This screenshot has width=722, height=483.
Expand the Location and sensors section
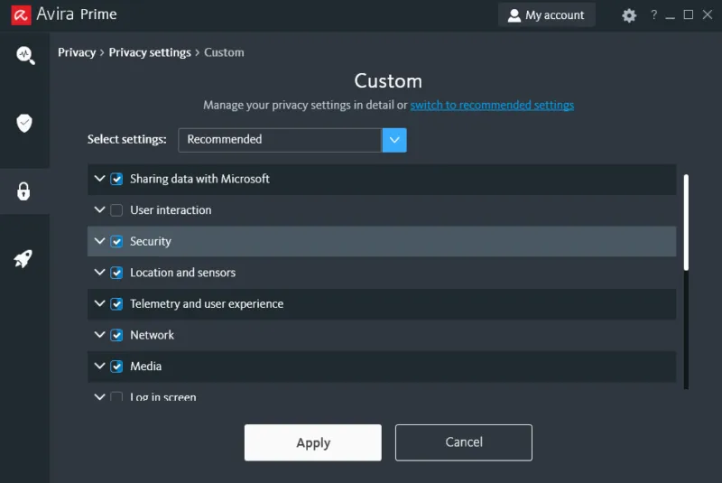click(x=99, y=273)
